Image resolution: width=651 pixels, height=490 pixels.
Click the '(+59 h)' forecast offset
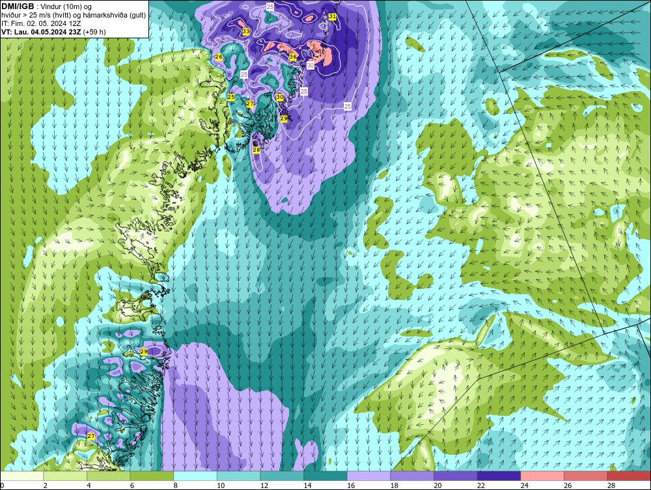pos(94,32)
